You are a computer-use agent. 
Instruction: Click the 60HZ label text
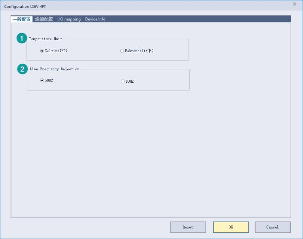point(130,81)
